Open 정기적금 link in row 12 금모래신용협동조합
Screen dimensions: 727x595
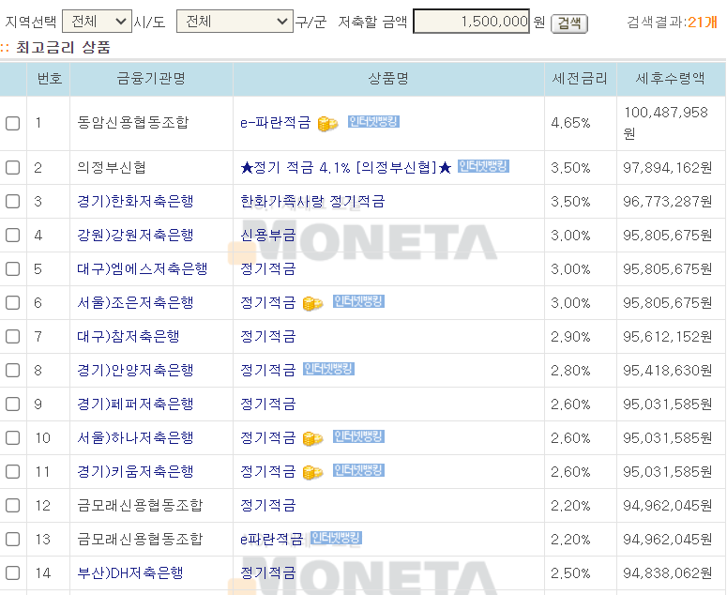[268, 506]
